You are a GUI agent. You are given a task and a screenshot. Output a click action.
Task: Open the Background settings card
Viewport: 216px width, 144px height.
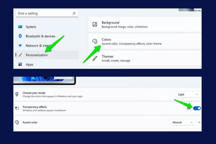point(145,24)
